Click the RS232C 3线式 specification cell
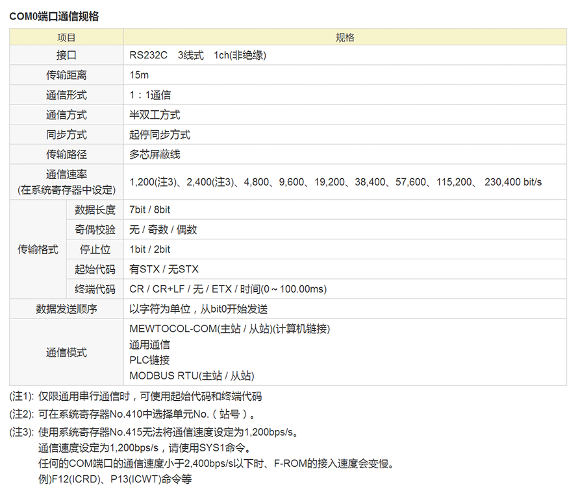This screenshot has height=500, width=578. coord(197,56)
